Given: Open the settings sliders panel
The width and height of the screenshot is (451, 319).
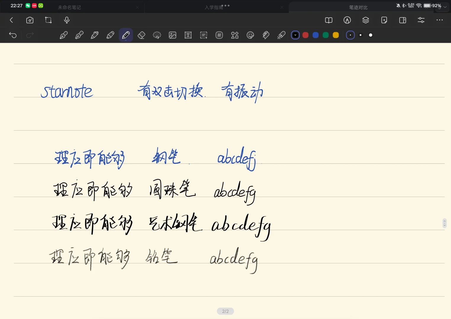Looking at the screenshot, I should tap(421, 20).
